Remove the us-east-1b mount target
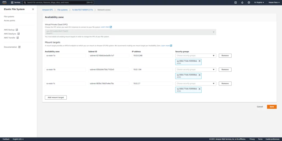The image size is (282, 141). pos(225,70)
